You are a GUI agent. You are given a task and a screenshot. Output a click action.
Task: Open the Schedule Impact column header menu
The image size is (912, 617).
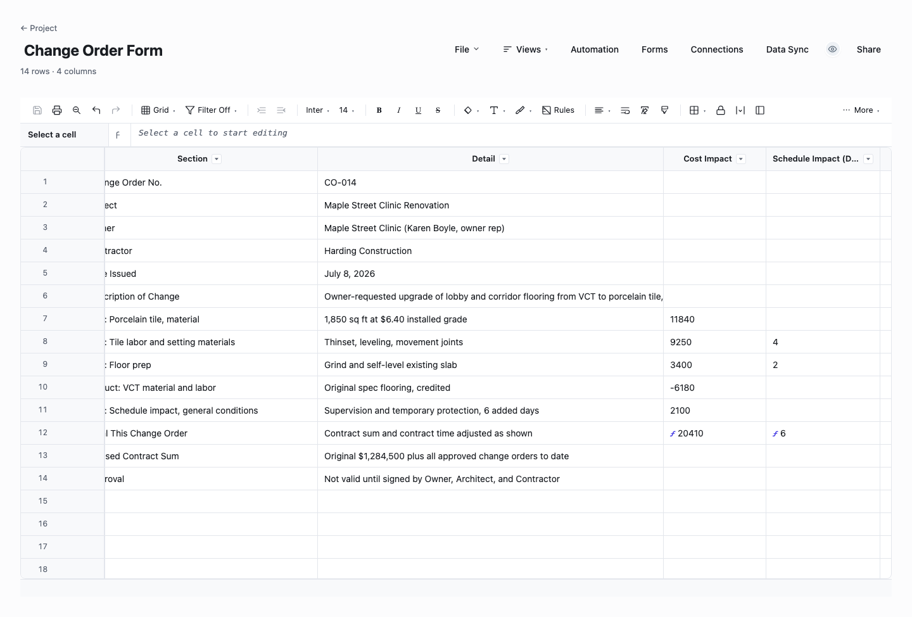tap(868, 159)
